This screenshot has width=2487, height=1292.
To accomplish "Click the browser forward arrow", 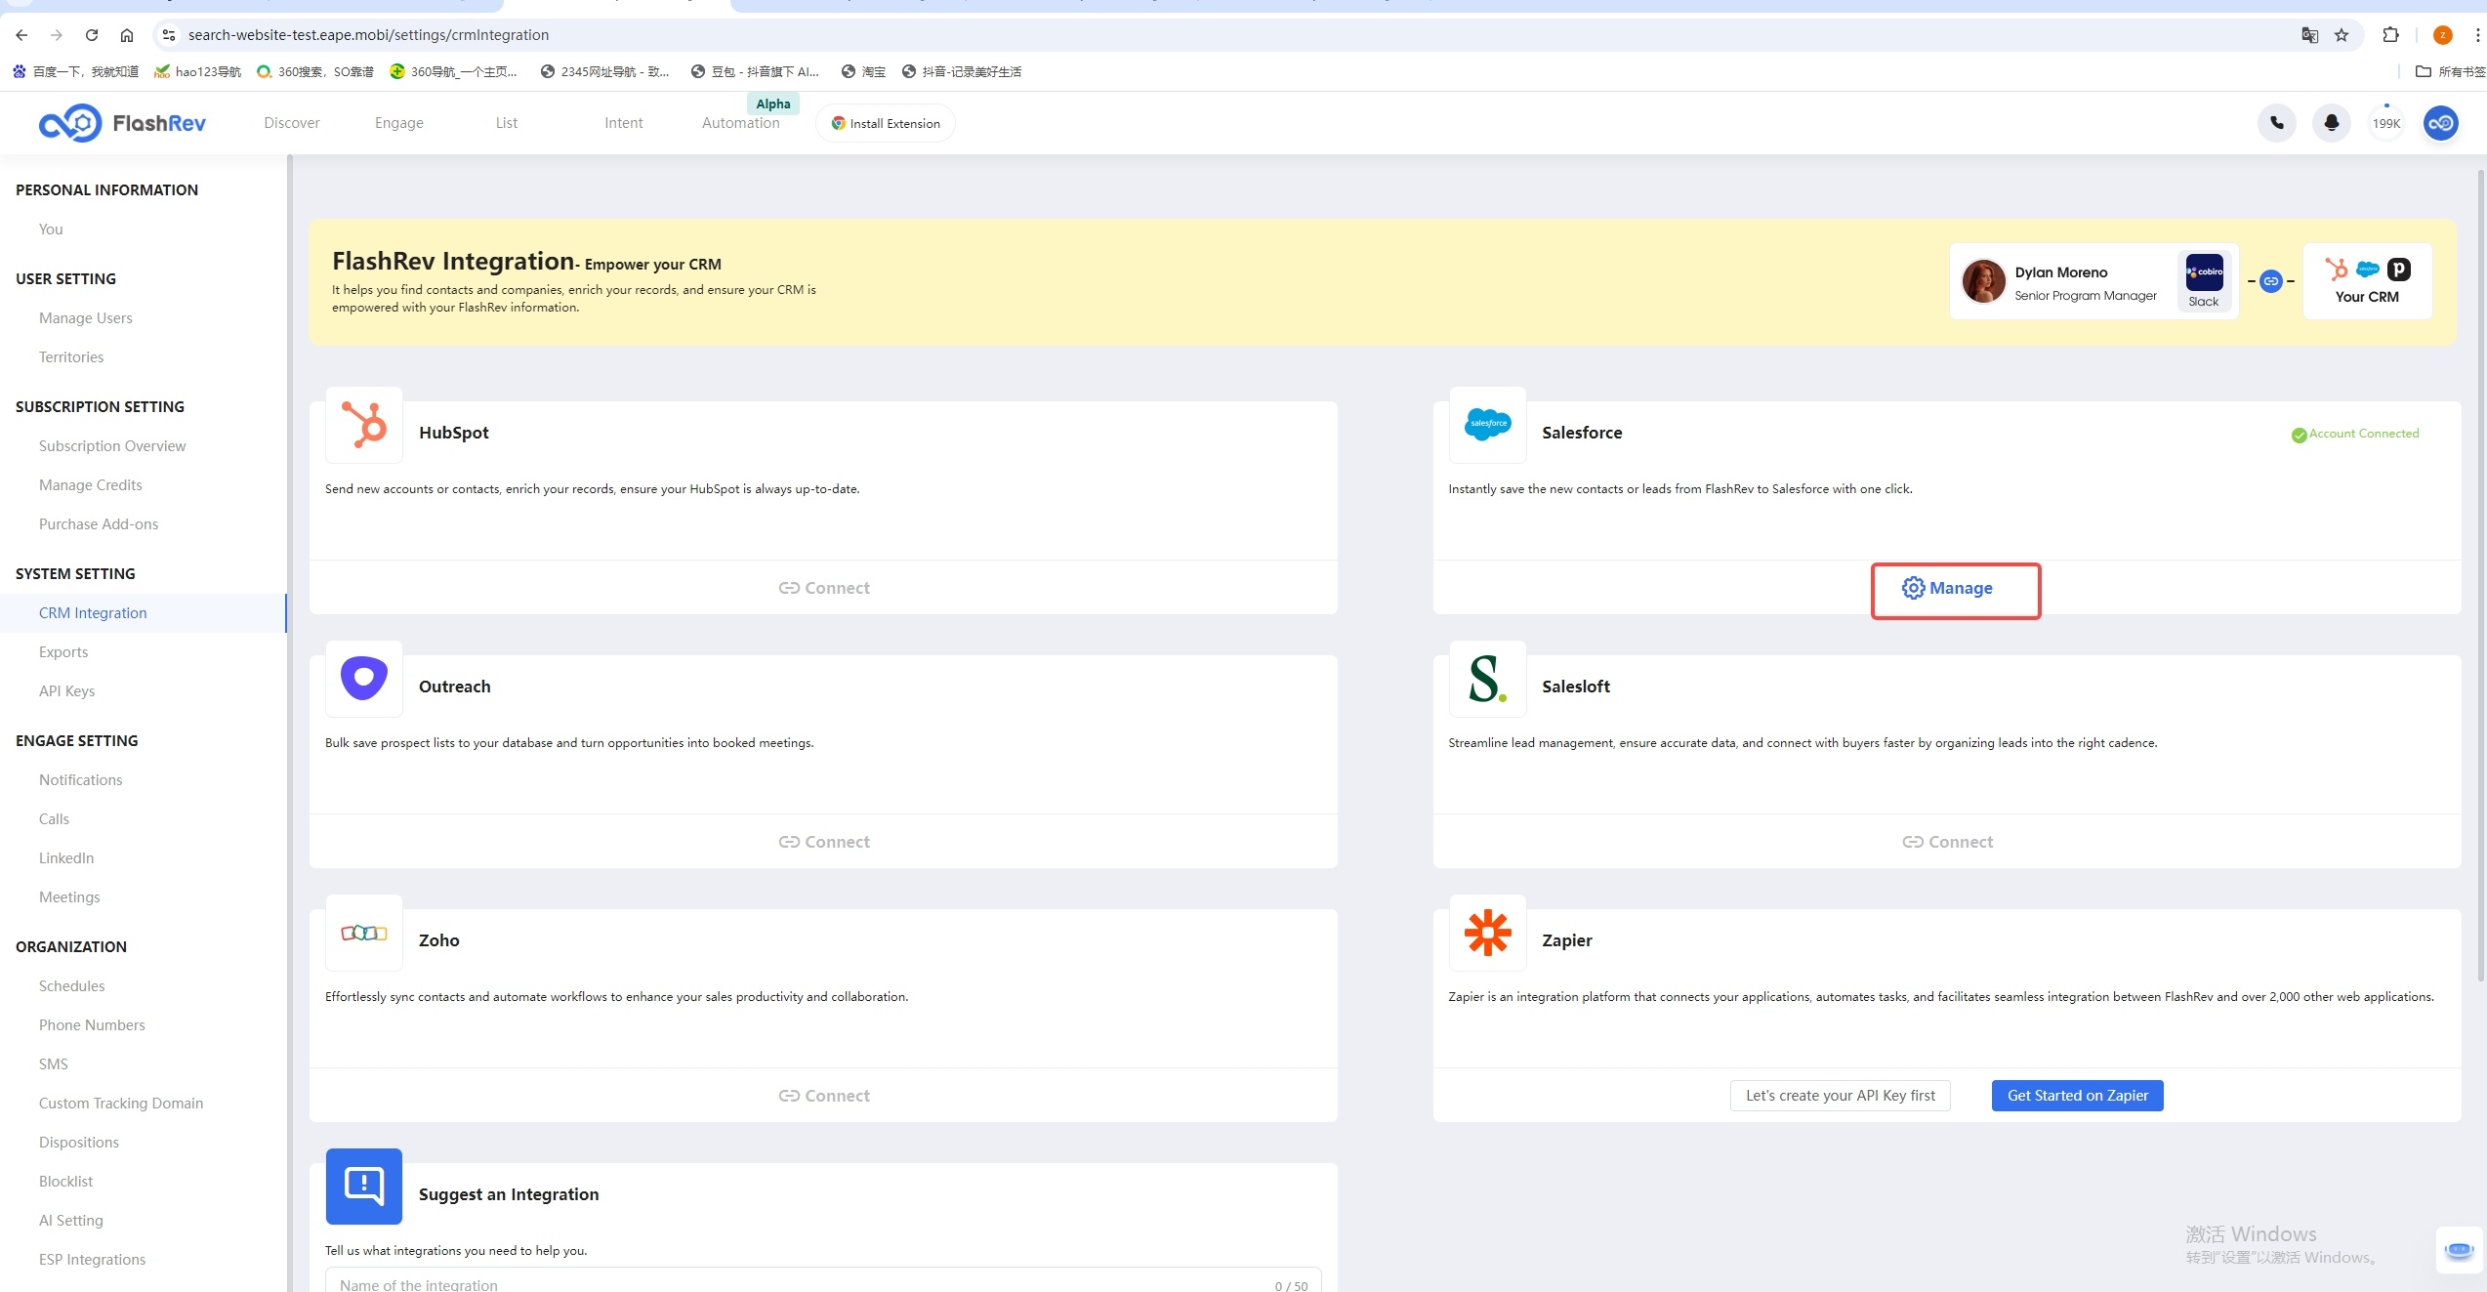I will [x=57, y=35].
